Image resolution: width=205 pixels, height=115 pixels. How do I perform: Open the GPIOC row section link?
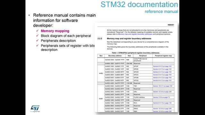tap(162, 75)
